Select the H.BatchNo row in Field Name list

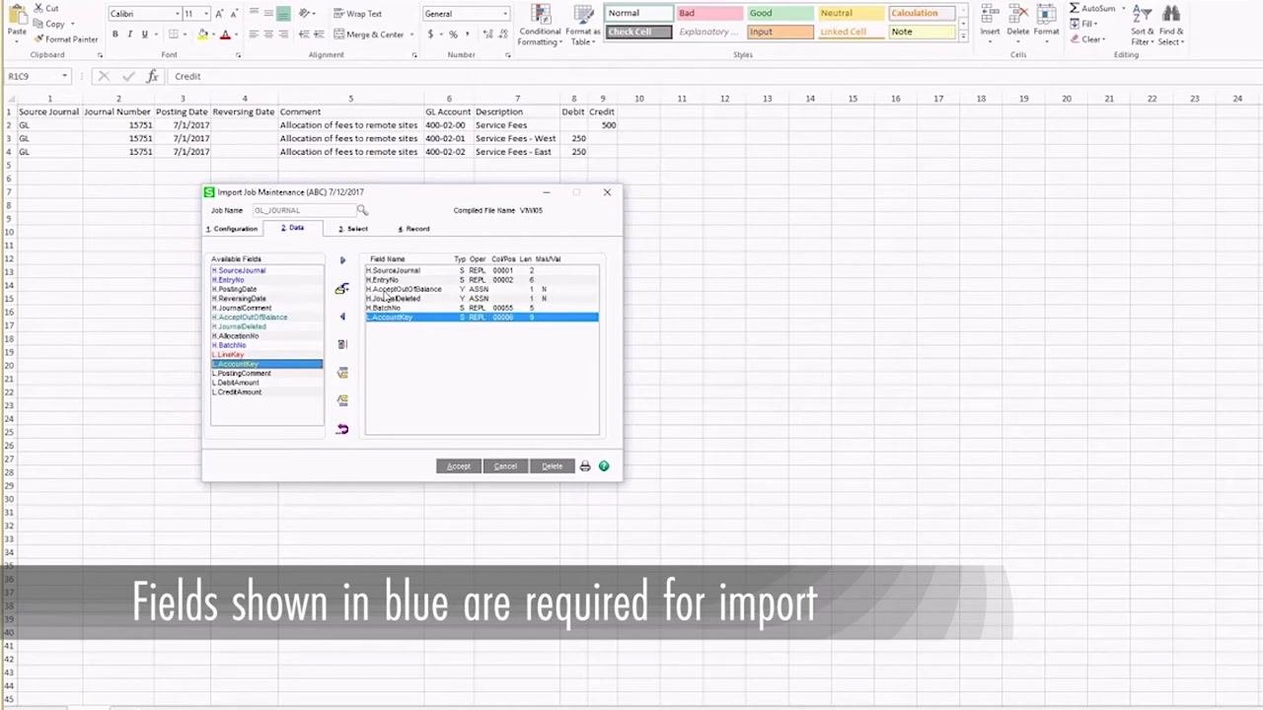pos(482,308)
